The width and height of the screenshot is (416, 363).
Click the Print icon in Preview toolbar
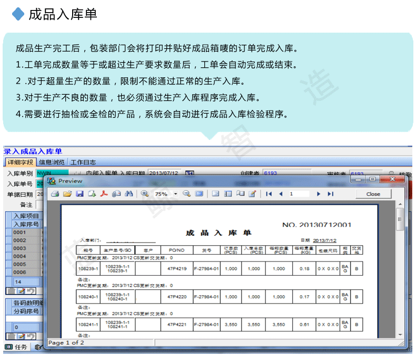(x=55, y=194)
